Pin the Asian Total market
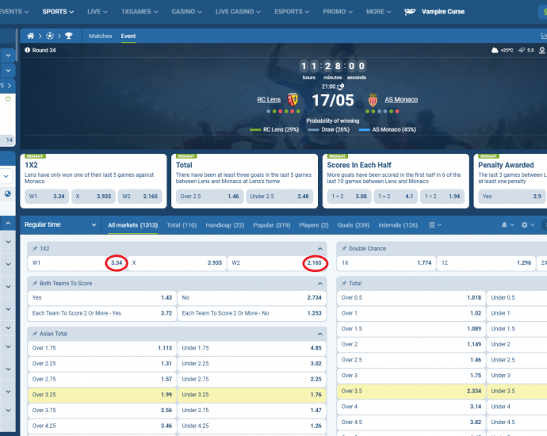547x436 pixels. [x=35, y=334]
